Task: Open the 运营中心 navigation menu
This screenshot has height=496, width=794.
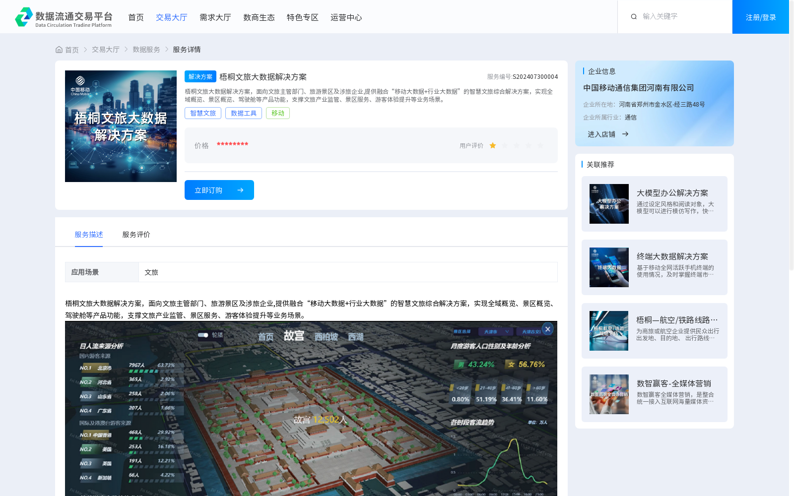Action: pos(346,17)
